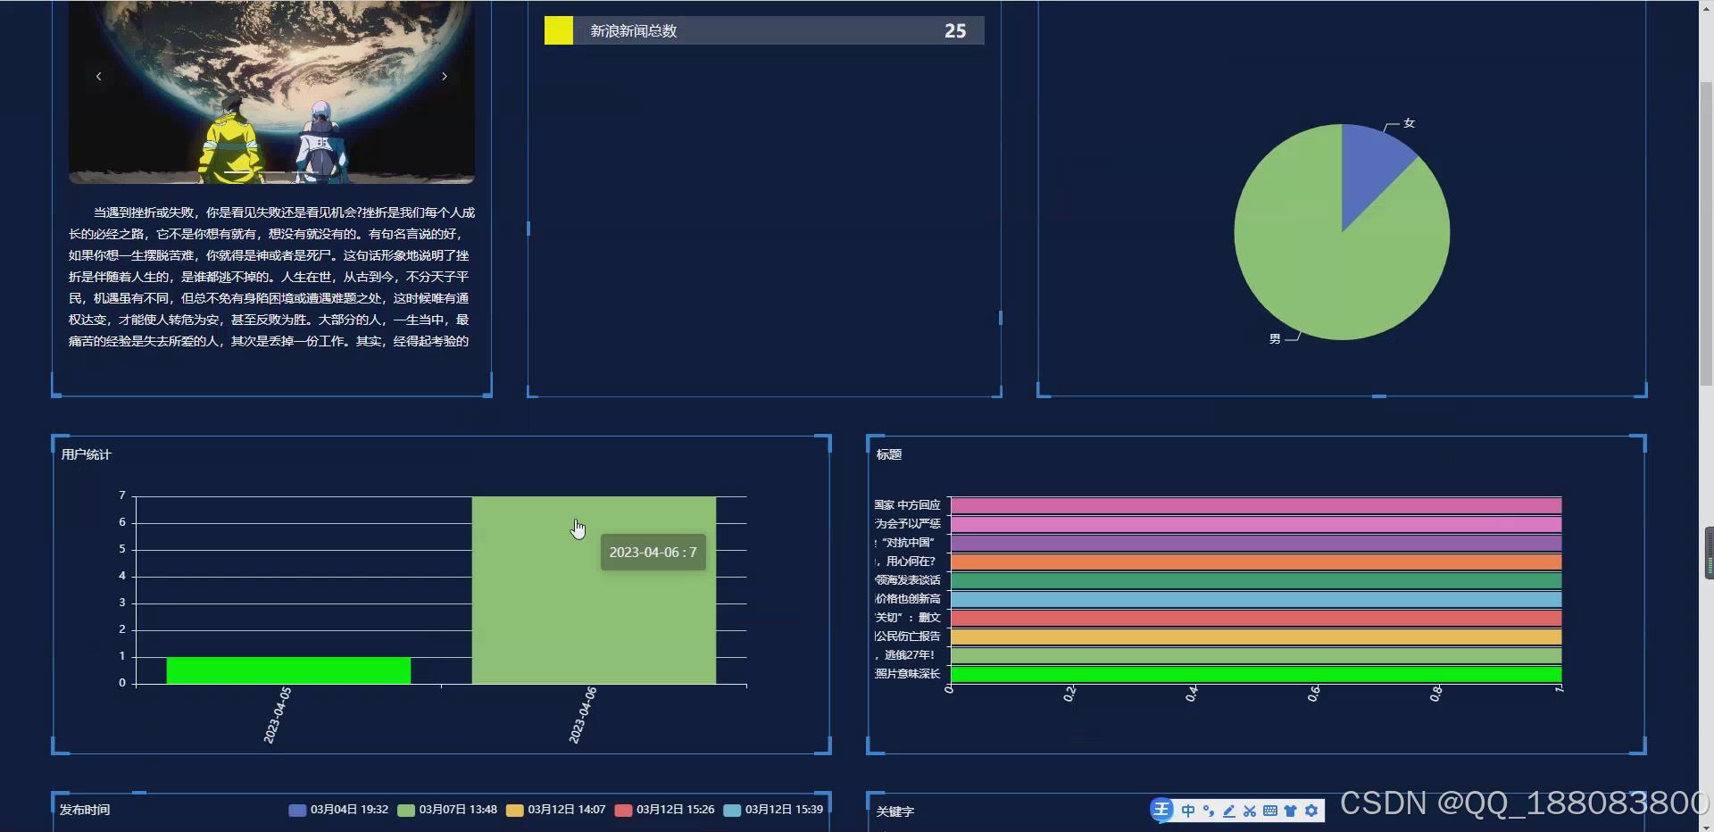Viewport: 1714px width, 832px height.
Task: Click the count value 25
Action: click(x=955, y=31)
